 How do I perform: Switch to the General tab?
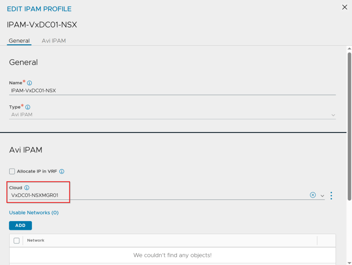(19, 41)
